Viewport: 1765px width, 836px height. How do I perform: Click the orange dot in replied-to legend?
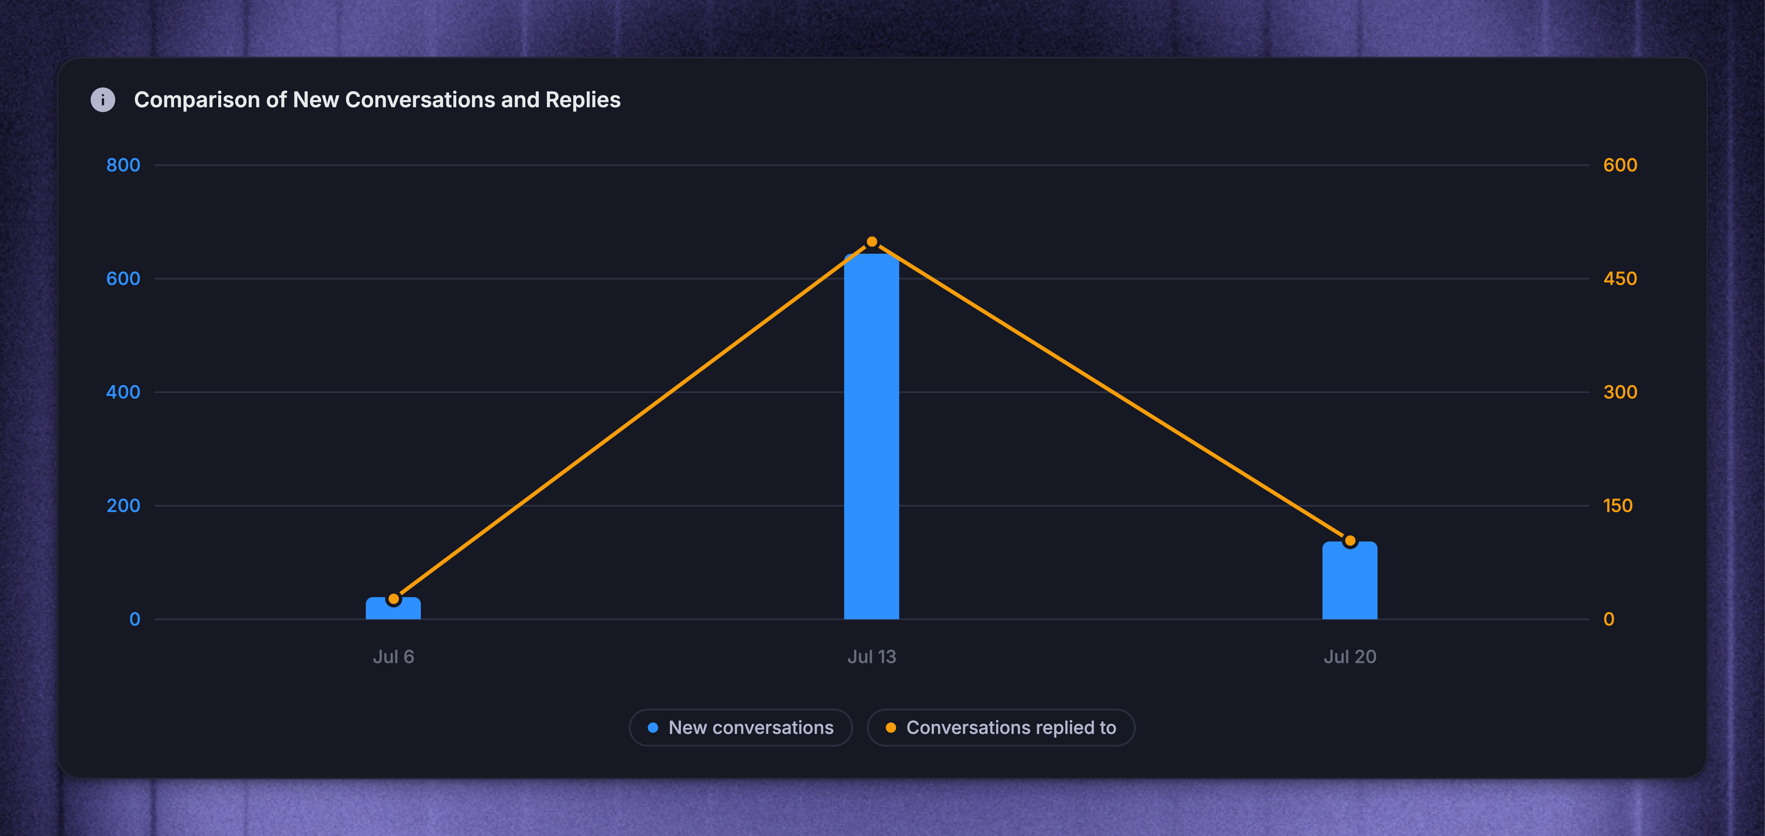pyautogui.click(x=891, y=728)
